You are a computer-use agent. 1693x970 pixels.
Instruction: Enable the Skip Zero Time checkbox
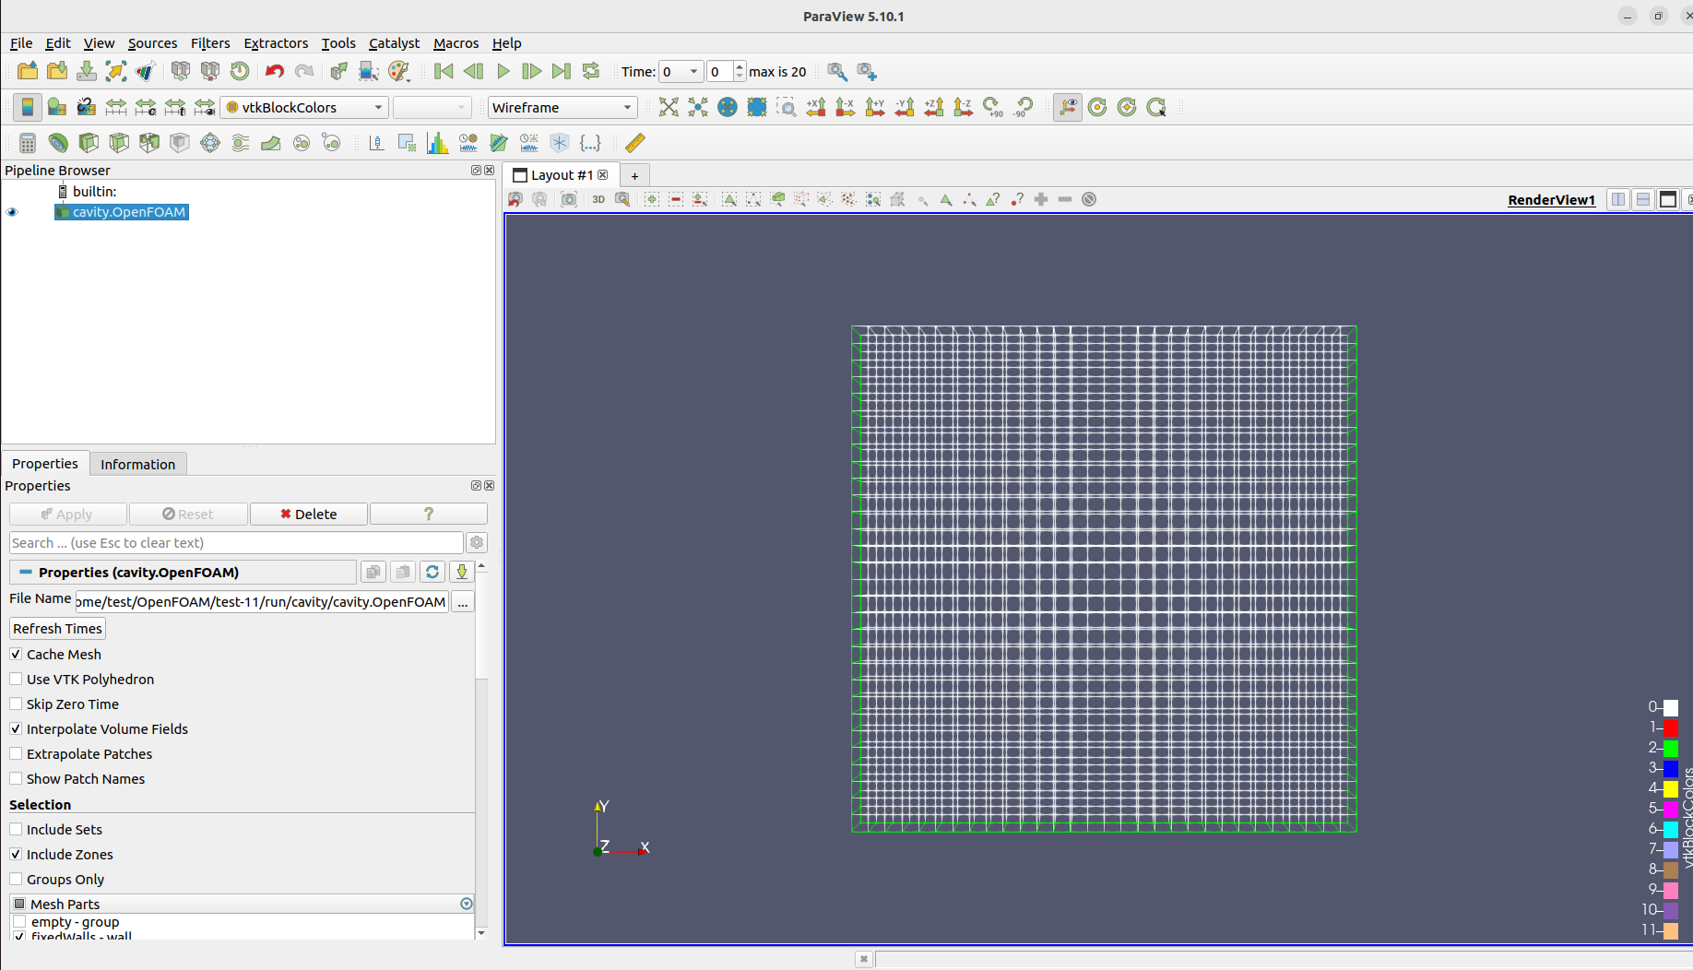16,704
